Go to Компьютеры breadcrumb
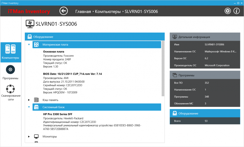 pos(108,11)
